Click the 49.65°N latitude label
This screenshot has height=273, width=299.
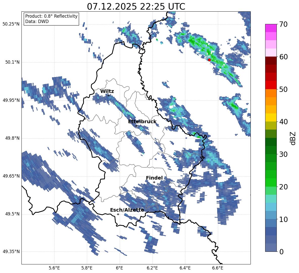coord(11,176)
